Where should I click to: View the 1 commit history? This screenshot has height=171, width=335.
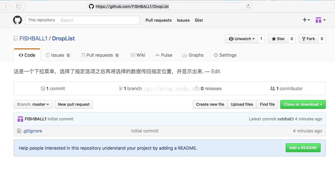coord(53,89)
